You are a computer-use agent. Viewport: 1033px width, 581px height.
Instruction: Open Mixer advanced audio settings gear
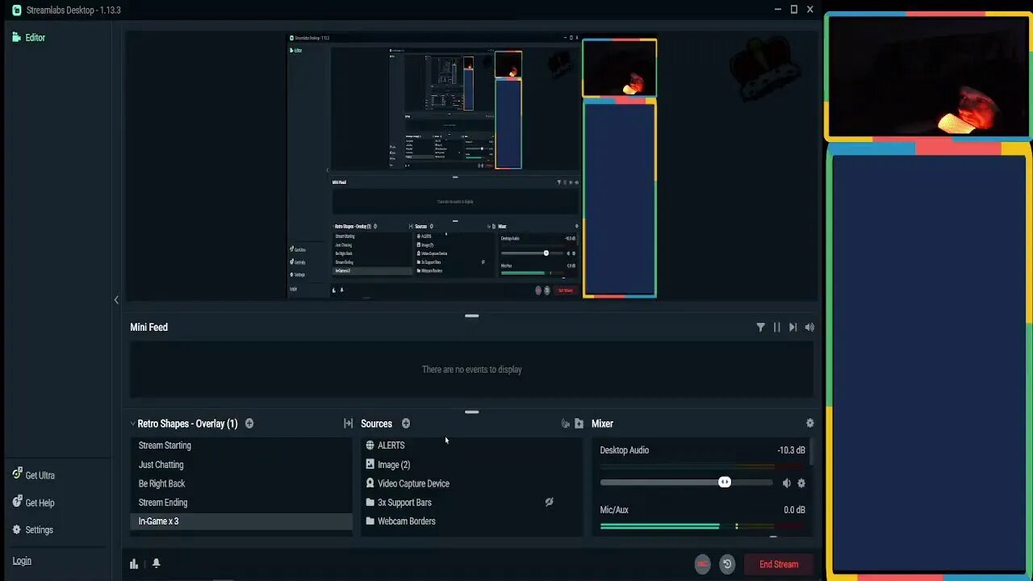pos(810,424)
